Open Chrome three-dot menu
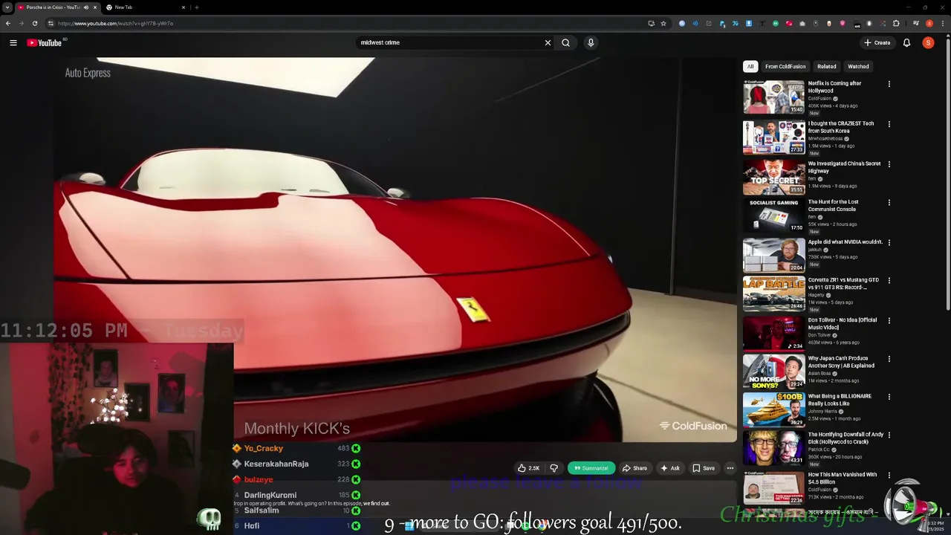The width and height of the screenshot is (951, 535). point(943,23)
